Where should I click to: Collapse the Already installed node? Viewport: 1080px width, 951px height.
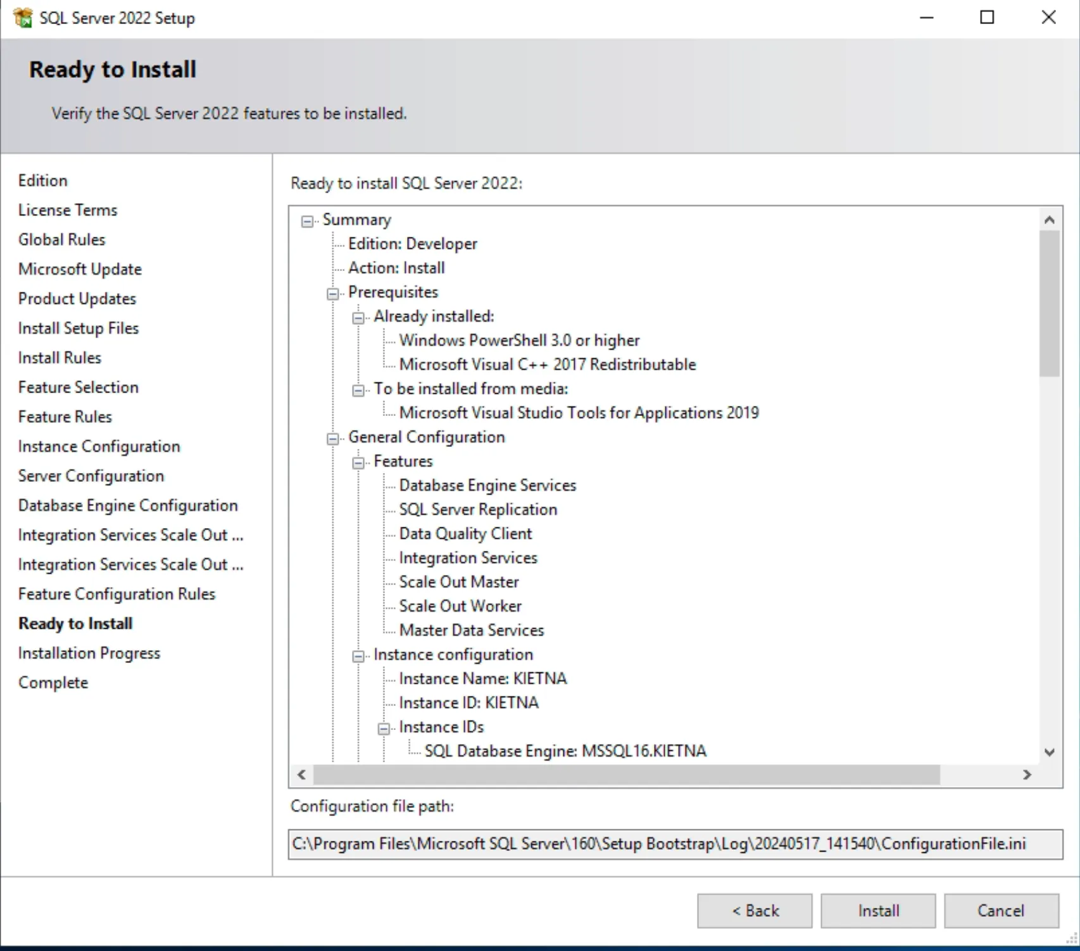(x=358, y=318)
